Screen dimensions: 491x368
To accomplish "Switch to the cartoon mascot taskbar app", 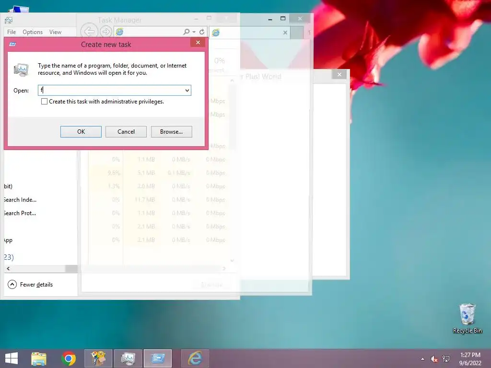I will coord(98,358).
